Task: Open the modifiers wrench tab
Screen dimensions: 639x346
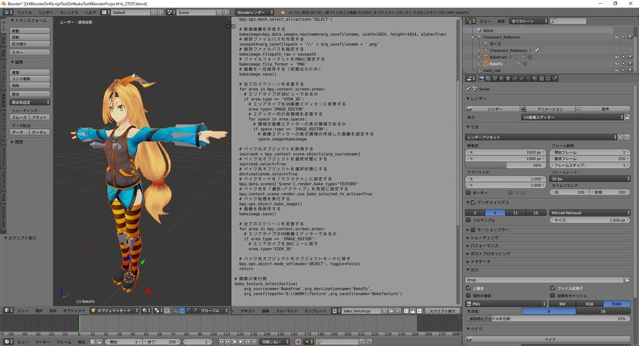Action: pos(521,78)
